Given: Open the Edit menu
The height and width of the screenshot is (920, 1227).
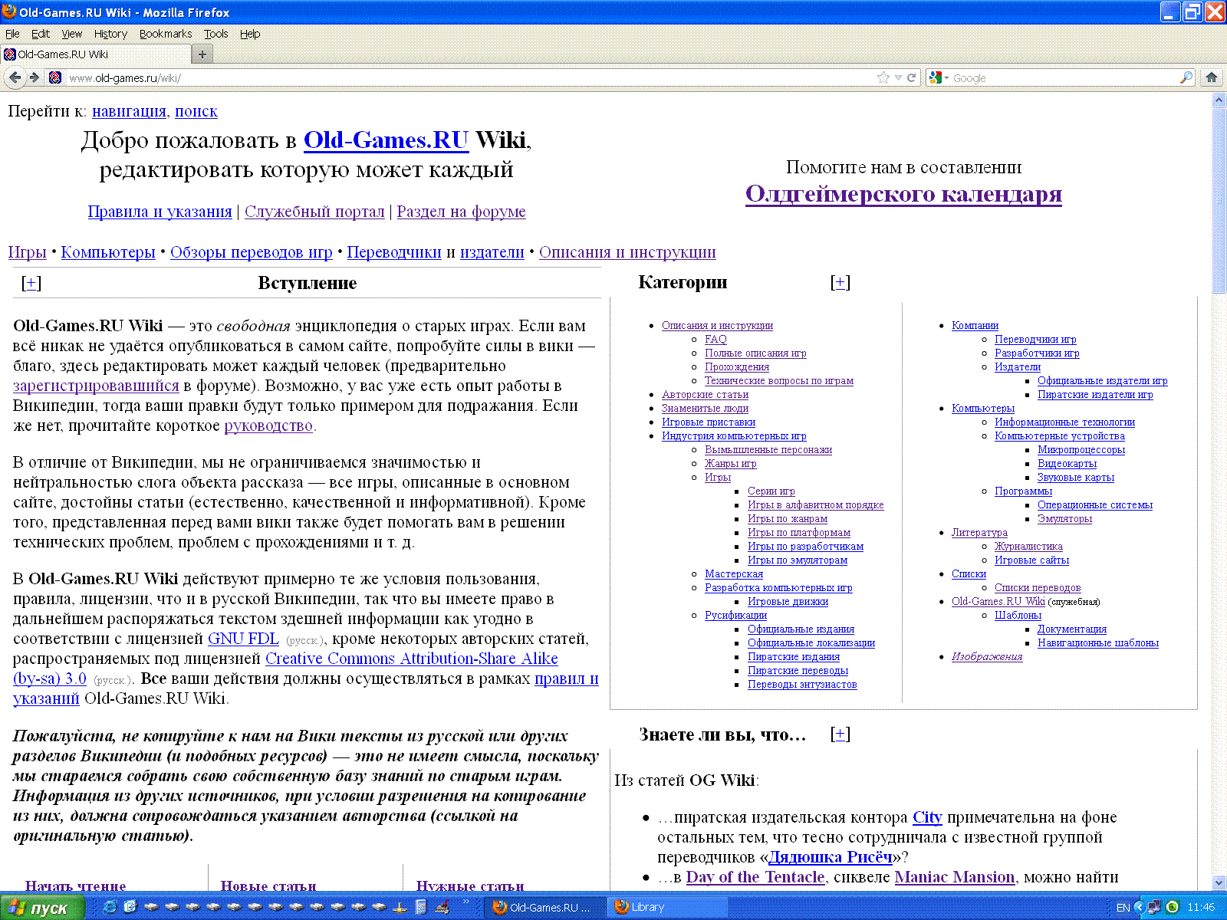Looking at the screenshot, I should coord(41,34).
